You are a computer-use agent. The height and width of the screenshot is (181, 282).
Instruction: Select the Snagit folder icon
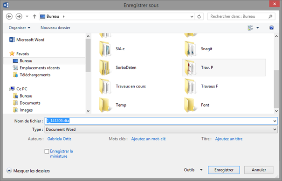point(190,49)
